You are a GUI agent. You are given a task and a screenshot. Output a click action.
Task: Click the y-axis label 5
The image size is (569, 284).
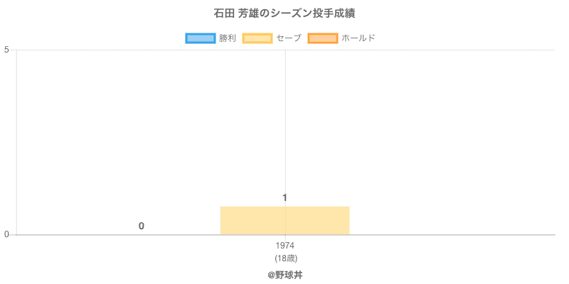(6, 50)
